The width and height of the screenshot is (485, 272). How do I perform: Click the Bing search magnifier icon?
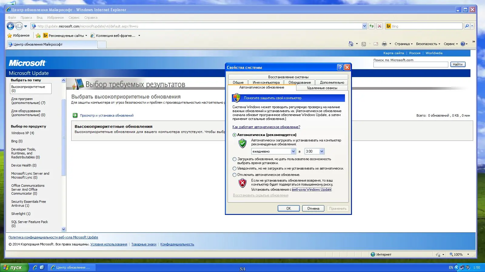point(467,26)
